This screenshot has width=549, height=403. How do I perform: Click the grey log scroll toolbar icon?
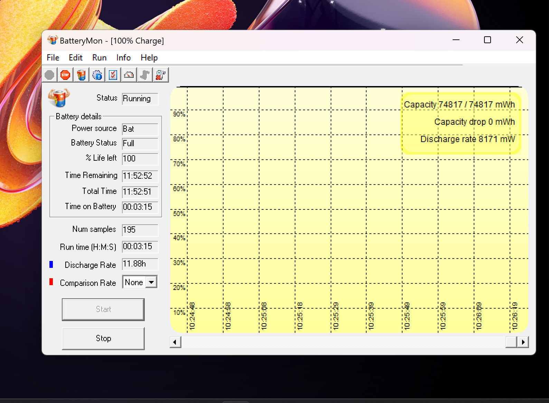(145, 75)
